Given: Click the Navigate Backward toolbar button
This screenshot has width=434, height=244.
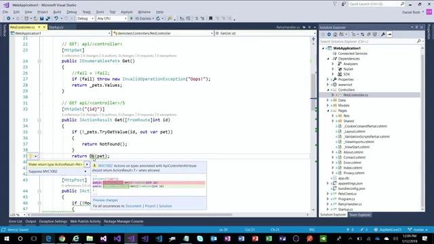Looking at the screenshot, I should [x=9, y=18].
